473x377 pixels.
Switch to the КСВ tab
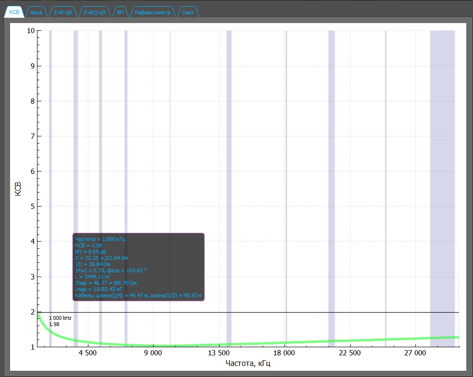coord(14,12)
